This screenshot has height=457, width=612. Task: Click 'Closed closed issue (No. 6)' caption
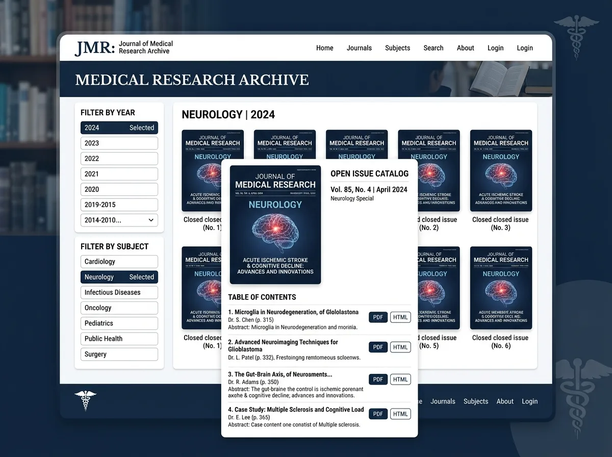tap(500, 342)
